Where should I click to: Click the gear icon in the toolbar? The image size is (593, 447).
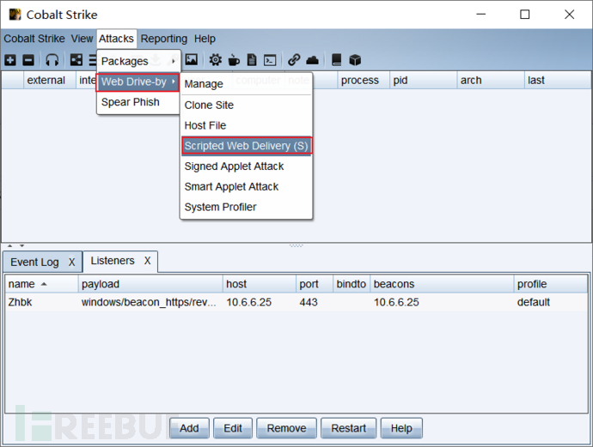pos(215,60)
